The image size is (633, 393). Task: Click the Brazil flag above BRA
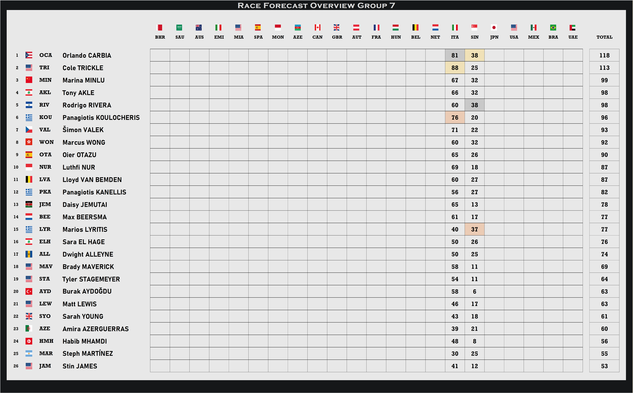click(553, 28)
